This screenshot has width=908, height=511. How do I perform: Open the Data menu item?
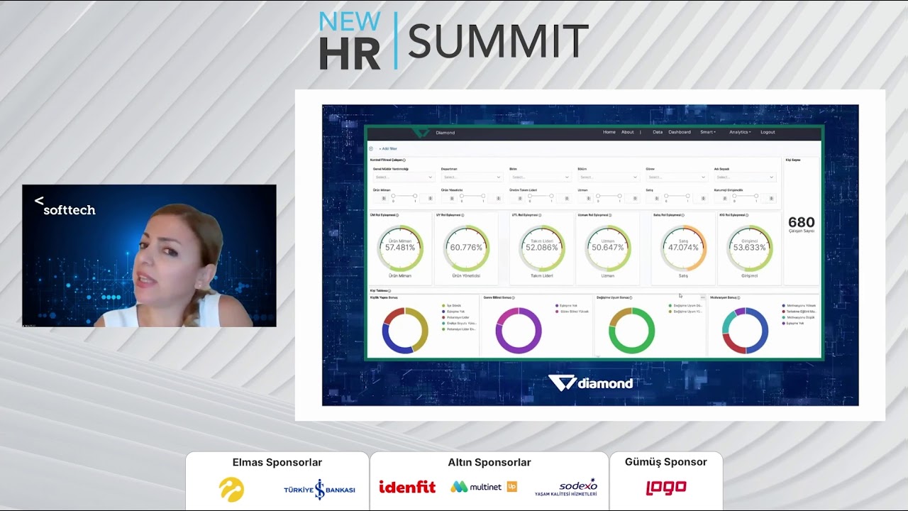pos(658,132)
